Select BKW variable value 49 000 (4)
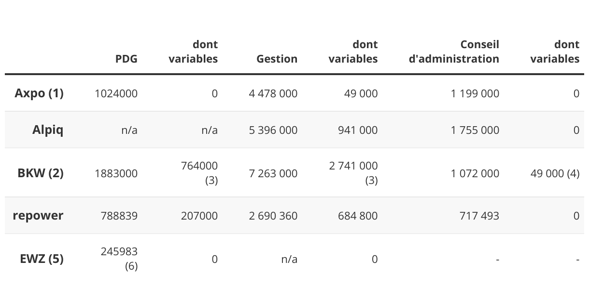The width and height of the screenshot is (589, 287). (555, 173)
